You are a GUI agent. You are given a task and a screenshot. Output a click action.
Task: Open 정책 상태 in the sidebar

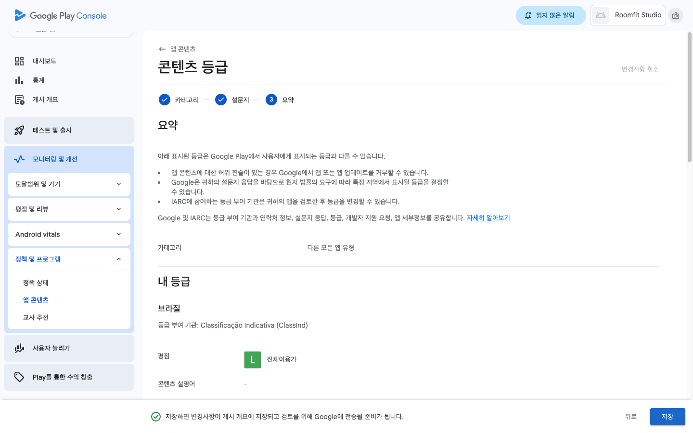coord(36,283)
